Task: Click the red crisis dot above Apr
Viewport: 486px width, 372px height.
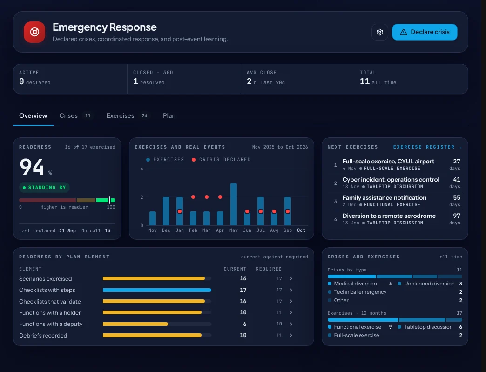Action: (x=220, y=197)
